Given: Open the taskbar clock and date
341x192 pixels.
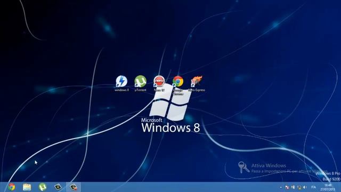Looking at the screenshot, I should 328,187.
